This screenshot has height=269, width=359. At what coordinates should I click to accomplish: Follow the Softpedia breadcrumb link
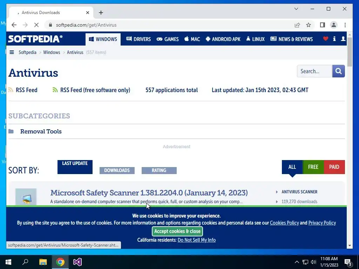27,53
